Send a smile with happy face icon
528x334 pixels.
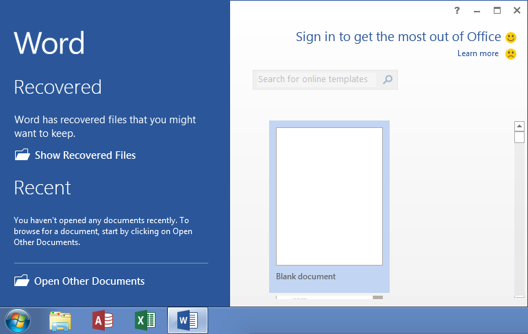pyautogui.click(x=511, y=38)
